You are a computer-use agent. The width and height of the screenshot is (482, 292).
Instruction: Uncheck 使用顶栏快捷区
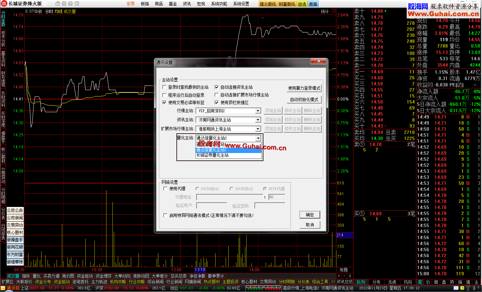coord(217,102)
